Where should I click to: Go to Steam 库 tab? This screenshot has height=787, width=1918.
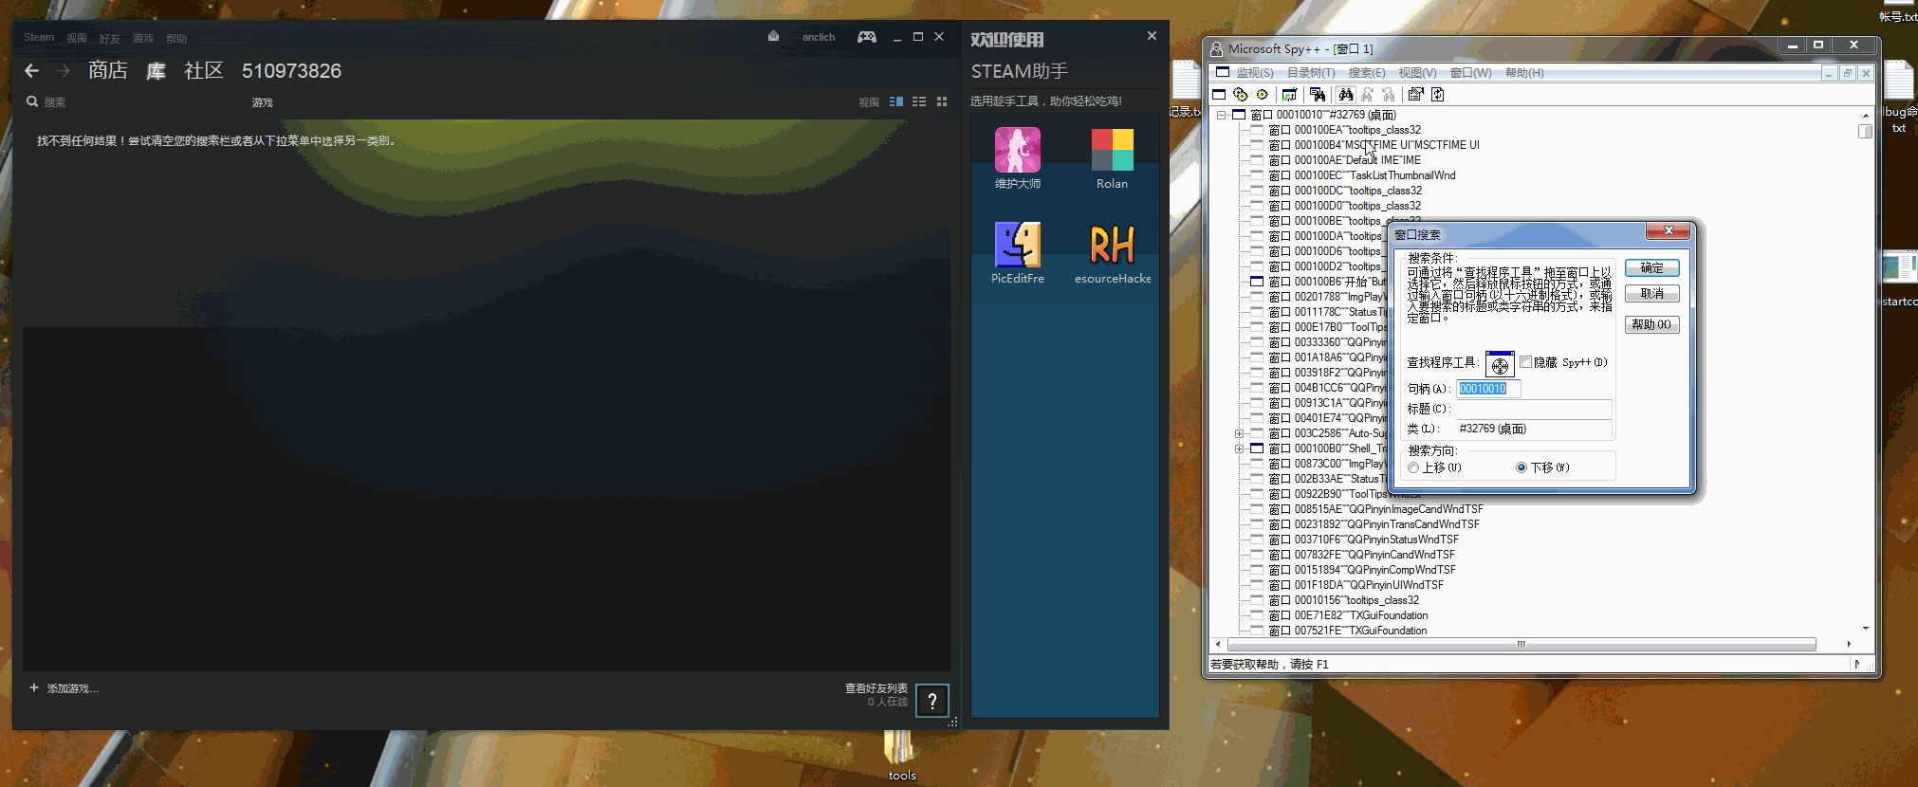[156, 70]
